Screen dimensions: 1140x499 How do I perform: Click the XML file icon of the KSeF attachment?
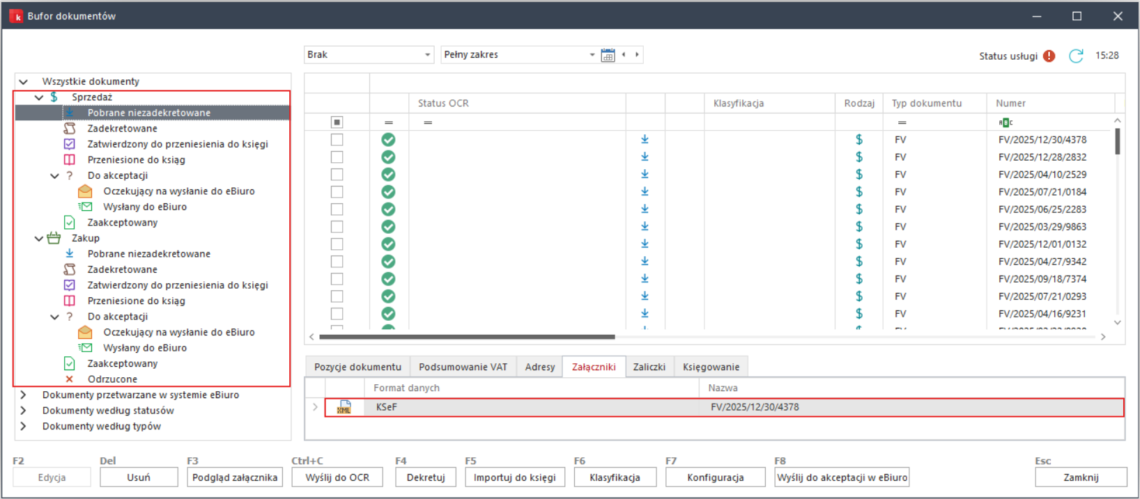click(344, 407)
